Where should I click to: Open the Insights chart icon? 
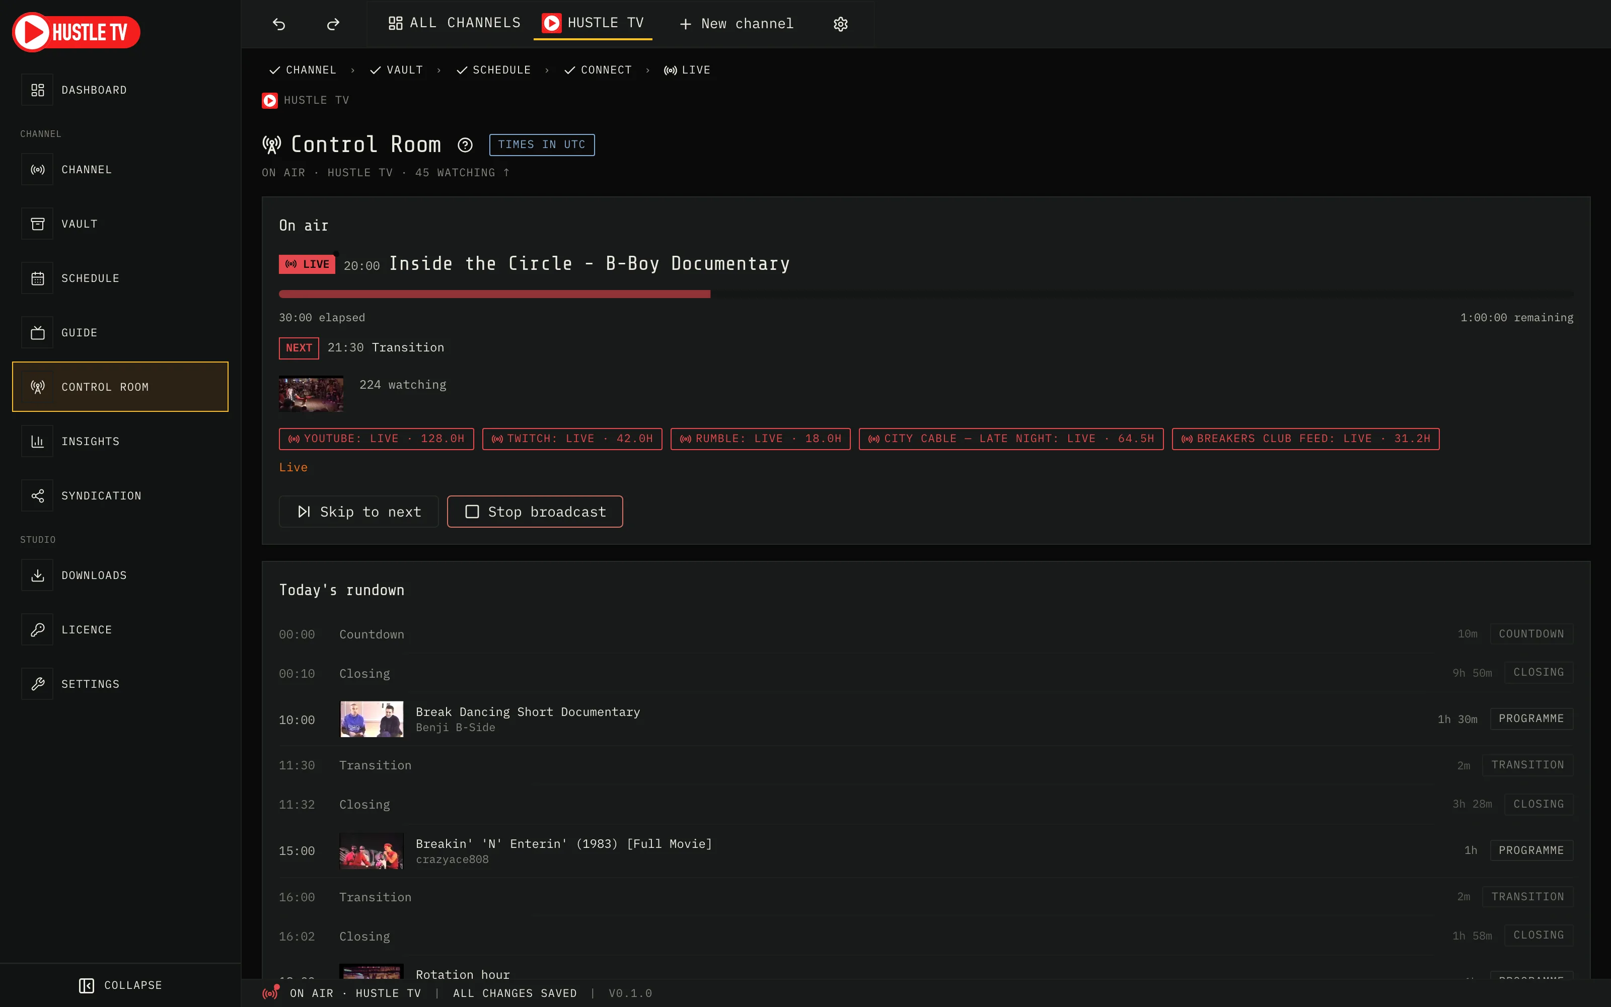click(37, 442)
